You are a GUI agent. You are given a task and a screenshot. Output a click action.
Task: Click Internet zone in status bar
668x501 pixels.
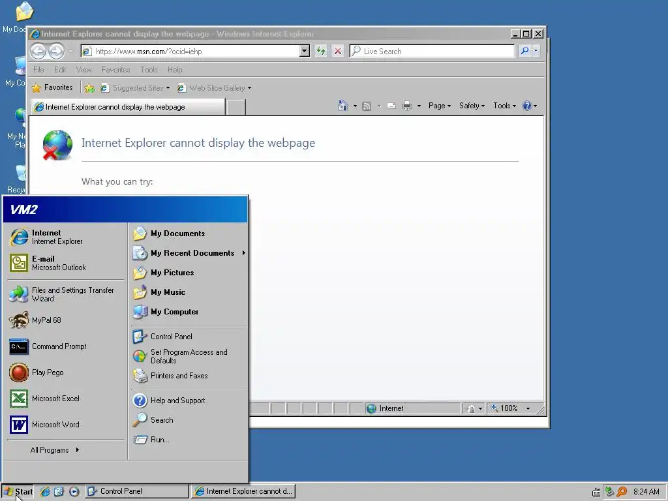click(413, 408)
